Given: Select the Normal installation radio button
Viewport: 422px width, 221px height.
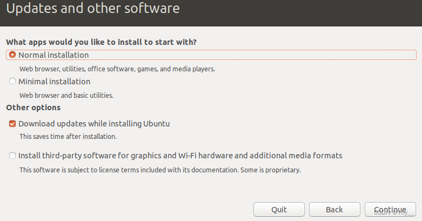Looking at the screenshot, I should pos(12,55).
